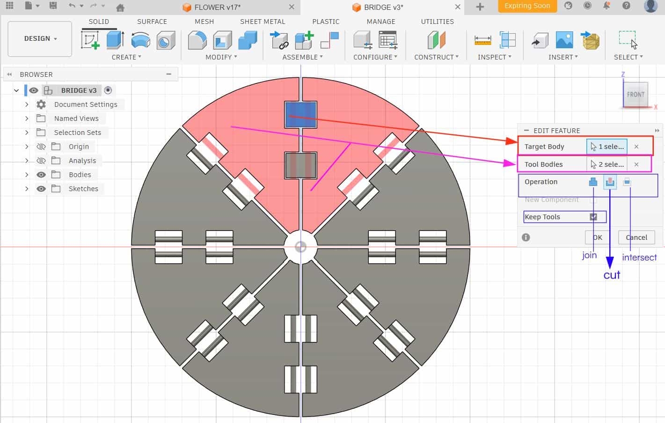This screenshot has width=665, height=423.
Task: Choose the Intersect operation icon
Action: click(x=627, y=182)
